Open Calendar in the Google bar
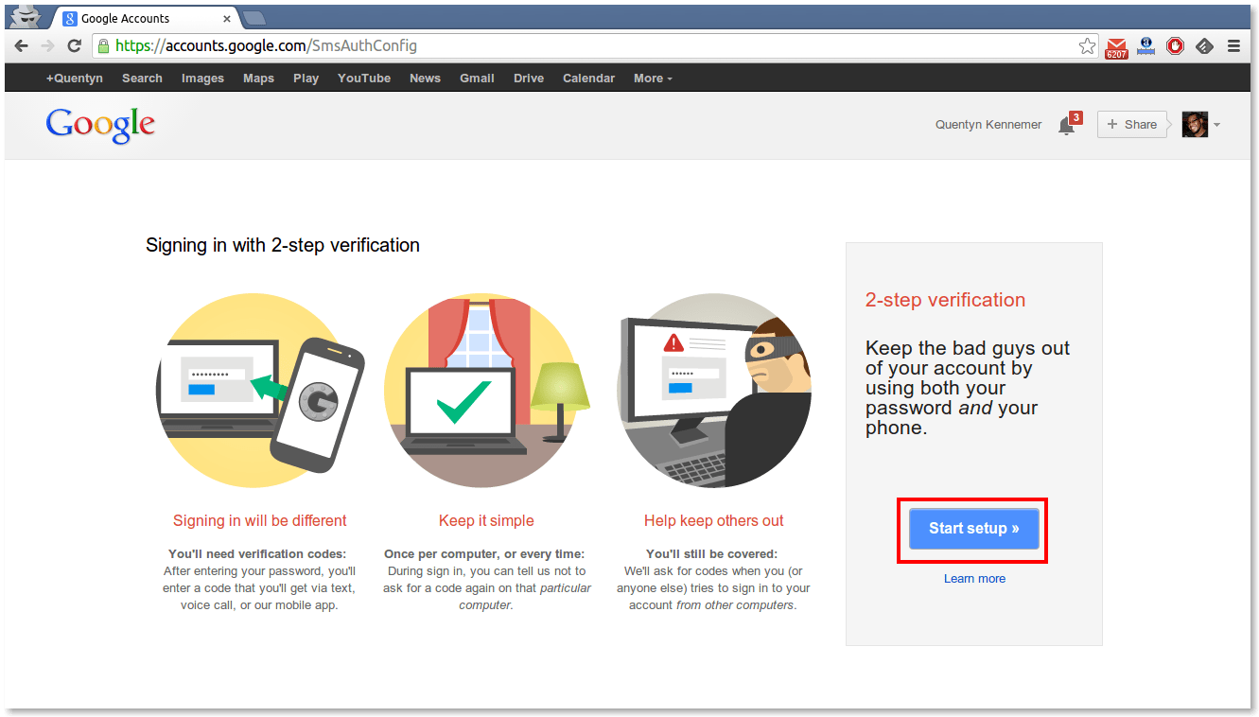Image resolution: width=1259 pixels, height=717 pixels. click(x=588, y=79)
